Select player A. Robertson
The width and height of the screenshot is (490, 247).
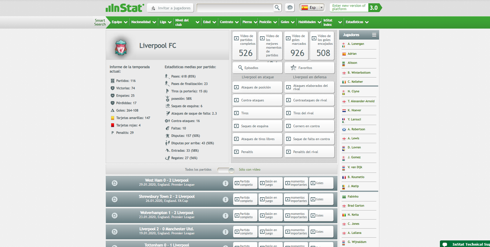pyautogui.click(x=356, y=129)
